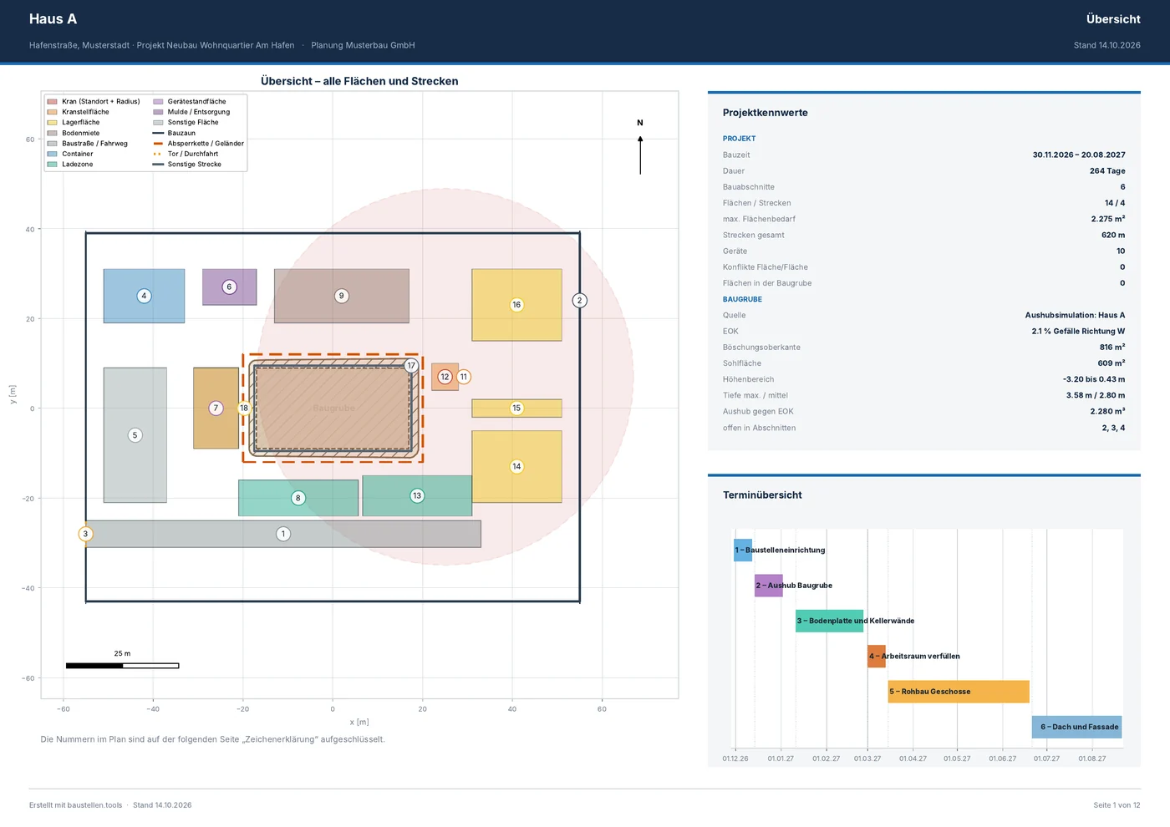
Task: Click marker 12 on the orange crane pad
Action: click(445, 377)
